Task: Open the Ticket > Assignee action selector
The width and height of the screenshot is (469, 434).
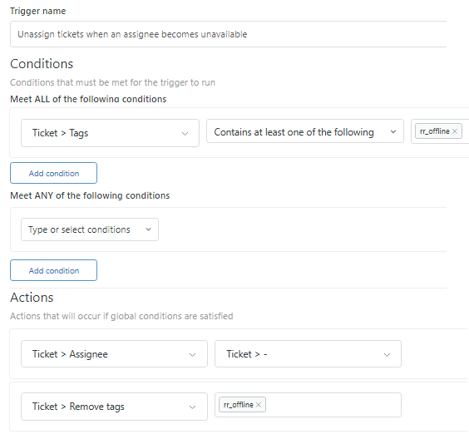Action: [114, 354]
